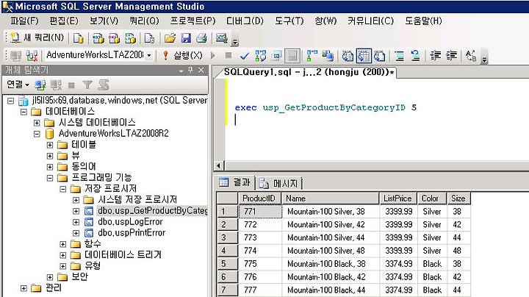The height and width of the screenshot is (297, 529).
Task: Click editor horizontal scrollbar left arrow
Action: pos(219,165)
